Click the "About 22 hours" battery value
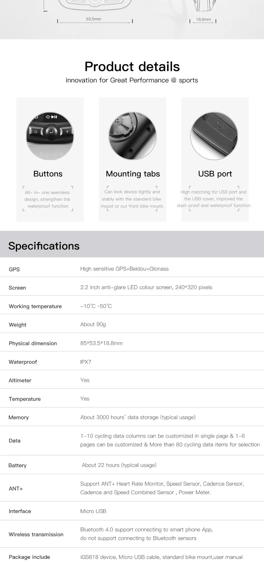264x568 pixels. point(119,465)
